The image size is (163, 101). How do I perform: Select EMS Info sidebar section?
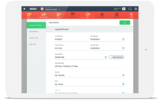(x=36, y=44)
